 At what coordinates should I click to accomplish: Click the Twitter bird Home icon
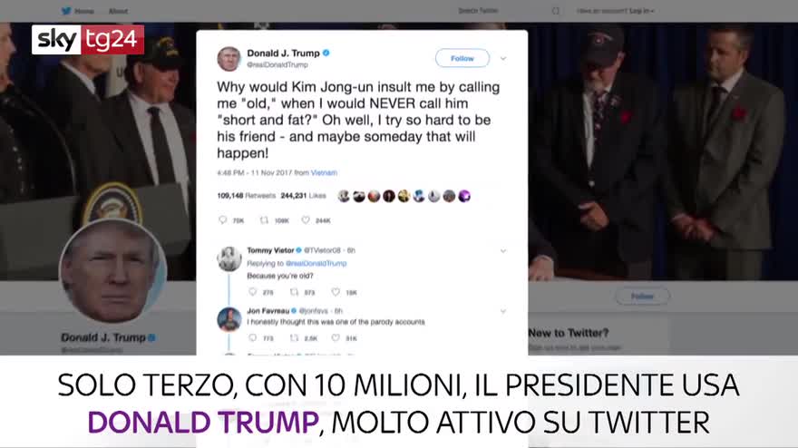click(67, 11)
